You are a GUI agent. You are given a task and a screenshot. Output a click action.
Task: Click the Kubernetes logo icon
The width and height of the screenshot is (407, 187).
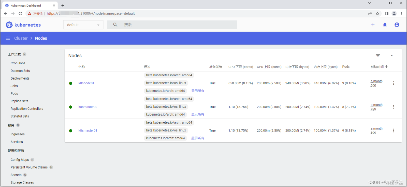[9, 25]
